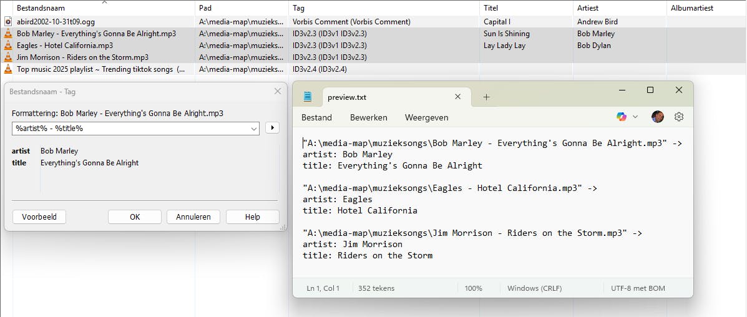Open the Bewerken menu in Notepad
The width and height of the screenshot is (747, 317).
pyautogui.click(x=368, y=117)
